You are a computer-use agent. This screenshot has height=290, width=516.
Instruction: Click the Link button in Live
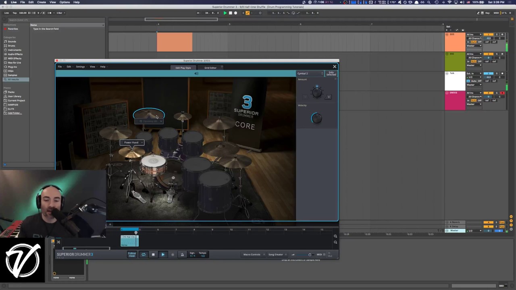tap(6, 13)
